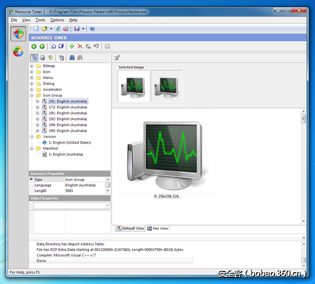Switch to the Default View tab
Viewport: 315px width, 284px height.
130,228
